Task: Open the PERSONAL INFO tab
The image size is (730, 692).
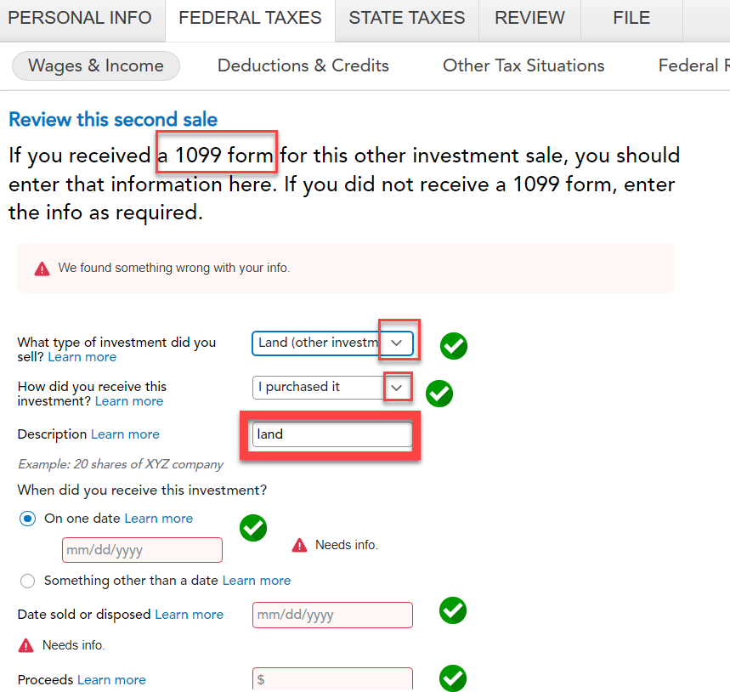Action: [80, 18]
